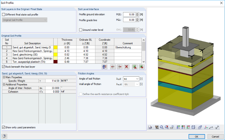Click PGL value input field
The height and width of the screenshot is (140, 225).
click(x=129, y=20)
